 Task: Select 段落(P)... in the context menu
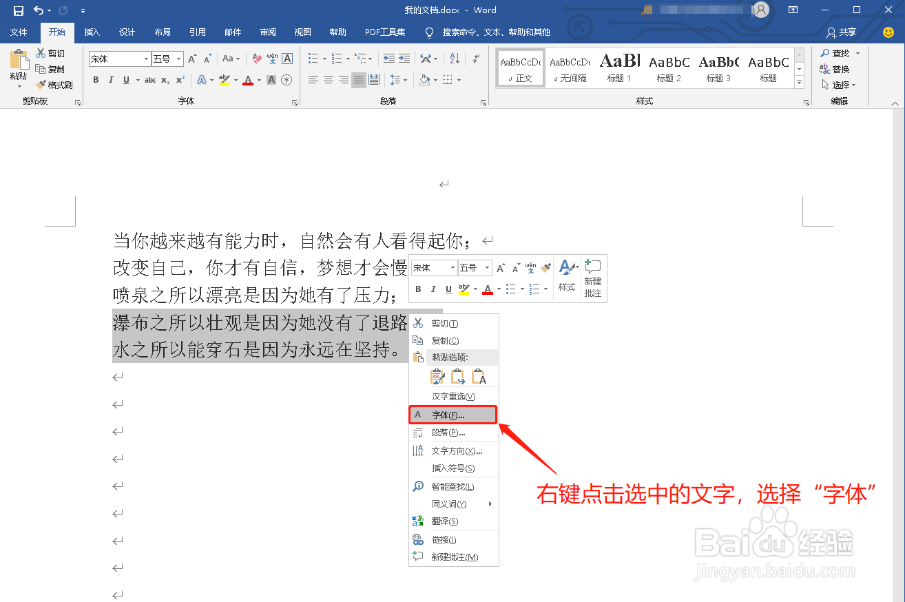[453, 433]
